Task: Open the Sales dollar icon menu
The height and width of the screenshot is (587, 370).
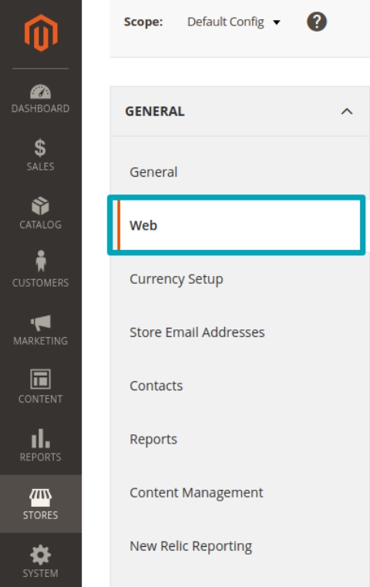Action: 40,148
